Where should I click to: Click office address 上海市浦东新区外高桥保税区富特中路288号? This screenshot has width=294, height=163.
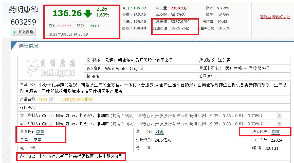click(80, 156)
